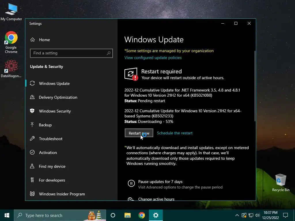This screenshot has width=295, height=221.
Task: Click Pause updates for 7 days
Action: click(160, 182)
